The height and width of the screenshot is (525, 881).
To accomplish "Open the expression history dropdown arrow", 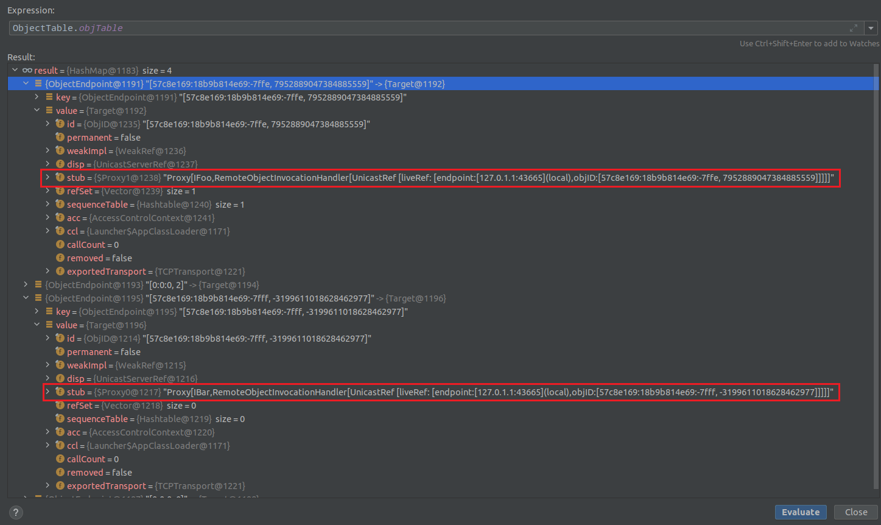I will coord(871,28).
